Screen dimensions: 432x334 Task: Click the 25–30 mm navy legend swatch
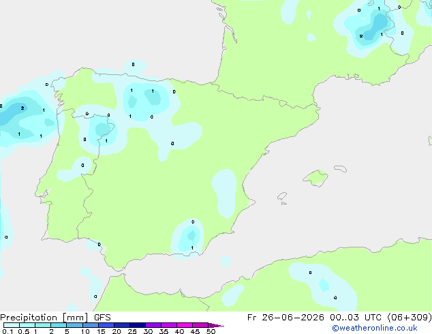138,325
